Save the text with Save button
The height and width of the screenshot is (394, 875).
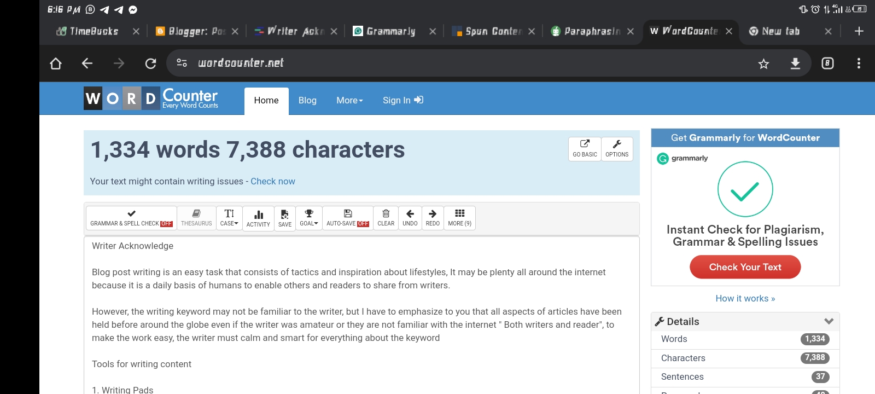tap(285, 218)
